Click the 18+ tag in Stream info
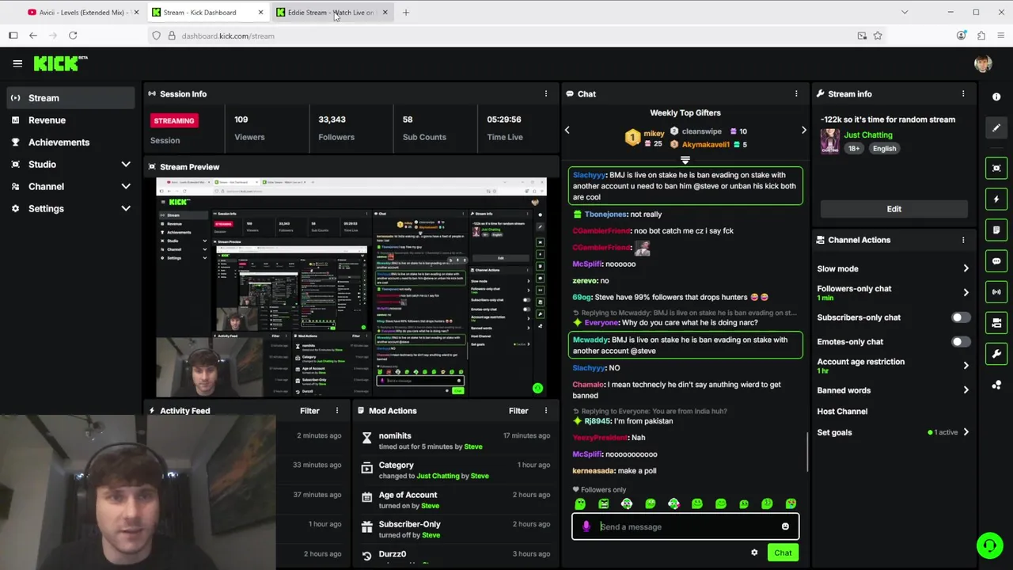Viewport: 1013px width, 570px height. 853,149
